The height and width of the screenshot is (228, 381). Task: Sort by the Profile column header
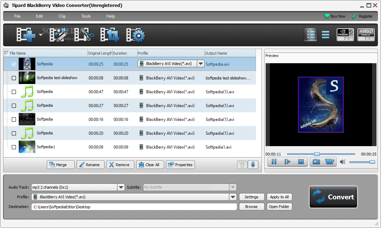tap(170, 53)
